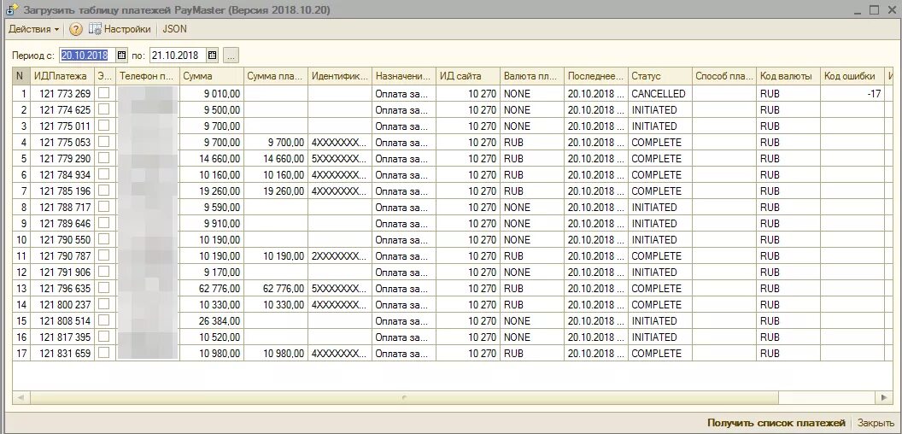Viewport: 902px width, 434px height.
Task: Select payment ID cell 121 790 550
Action: pos(62,239)
